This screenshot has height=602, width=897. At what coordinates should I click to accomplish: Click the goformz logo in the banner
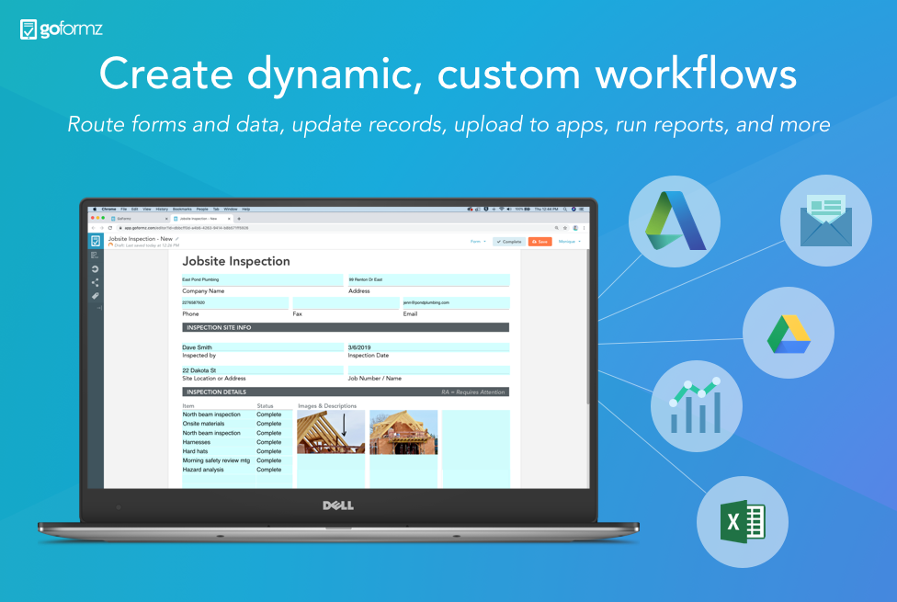(x=62, y=28)
